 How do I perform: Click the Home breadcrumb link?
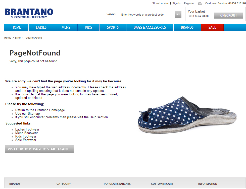tap(8, 38)
